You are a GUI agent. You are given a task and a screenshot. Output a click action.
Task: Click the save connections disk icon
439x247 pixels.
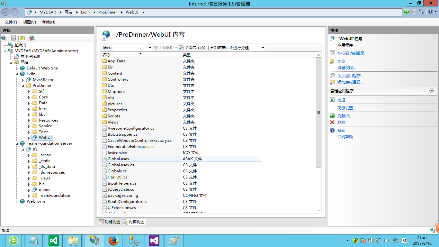pyautogui.click(x=13, y=38)
